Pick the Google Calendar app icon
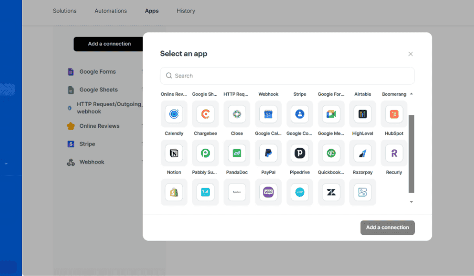The height and width of the screenshot is (276, 474). coord(268,114)
